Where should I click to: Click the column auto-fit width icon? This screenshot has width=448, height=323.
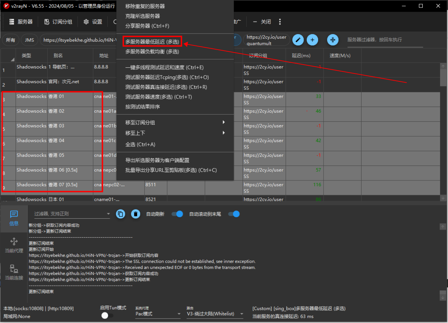click(x=332, y=40)
